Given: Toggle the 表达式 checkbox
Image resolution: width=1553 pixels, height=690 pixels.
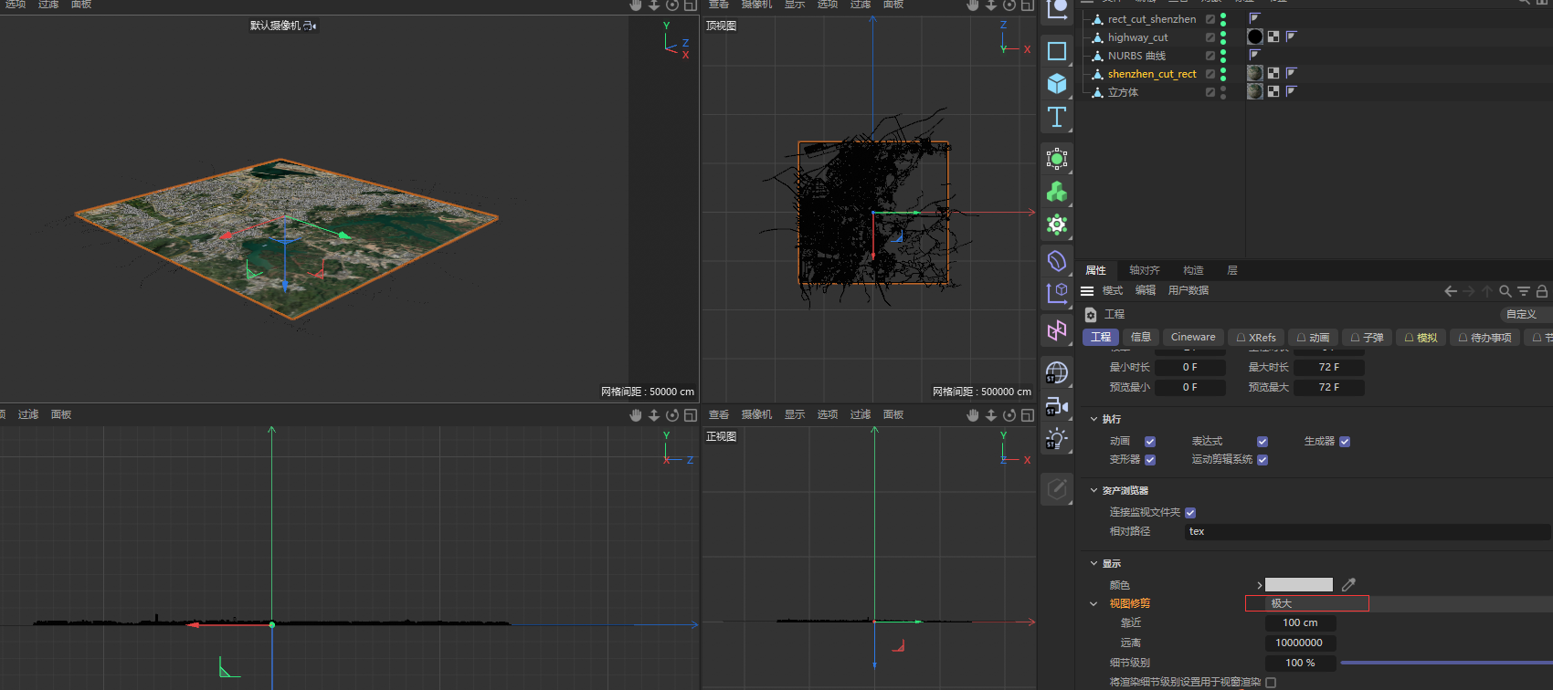Looking at the screenshot, I should [1262, 442].
